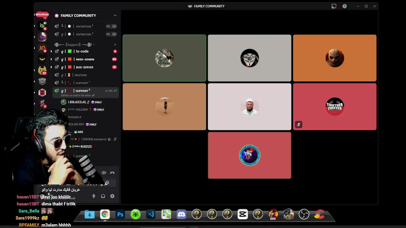Launch Visual Studio Code from dock

point(151,215)
